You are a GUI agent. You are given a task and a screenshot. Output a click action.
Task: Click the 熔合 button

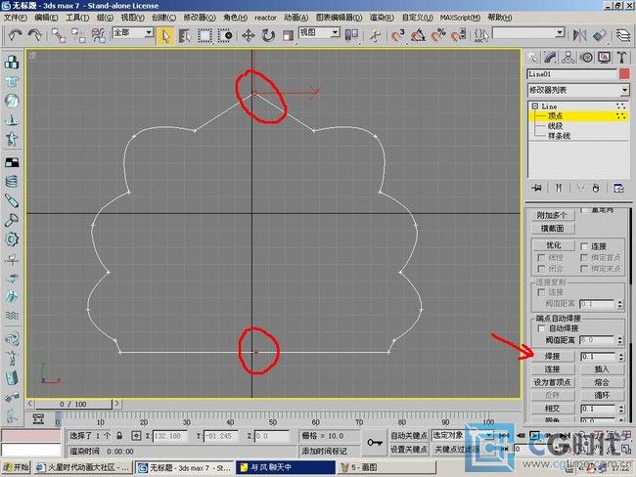[602, 382]
